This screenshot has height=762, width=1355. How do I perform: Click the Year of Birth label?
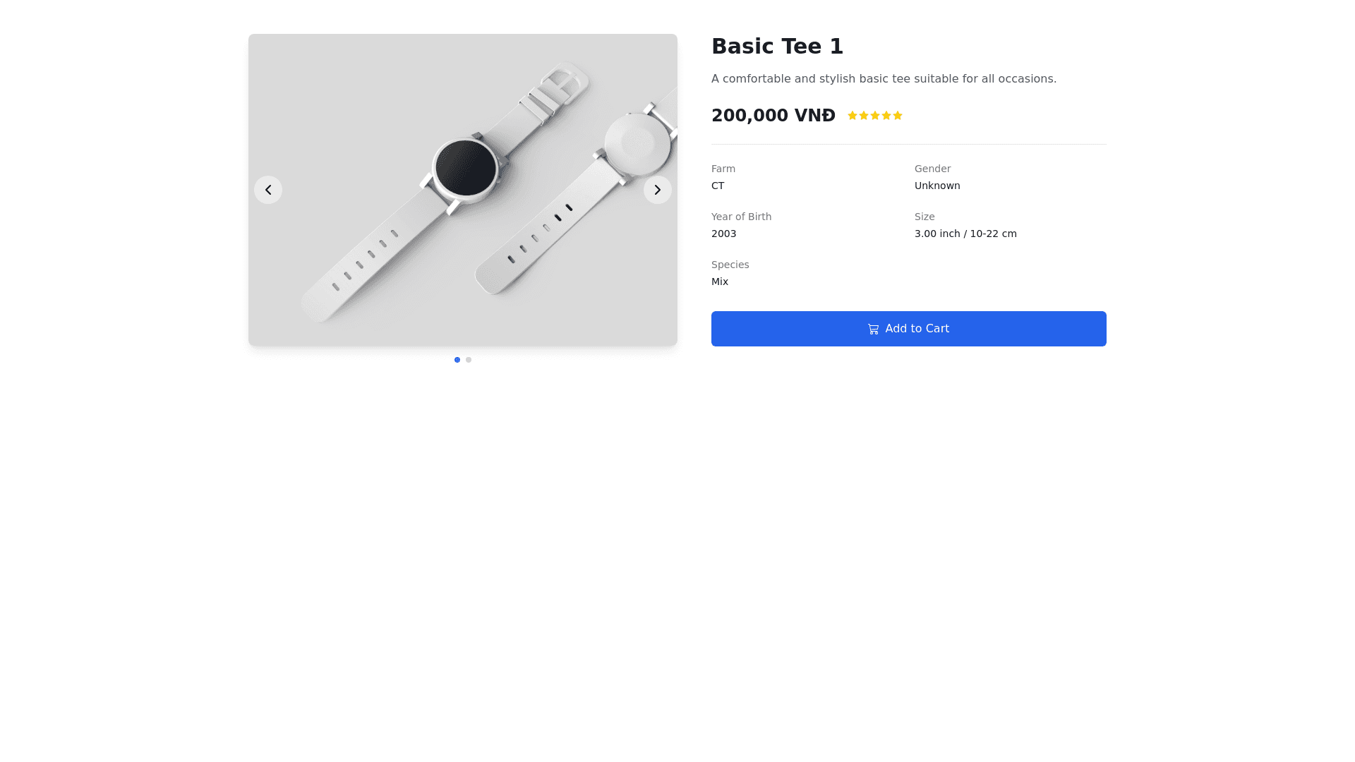(x=741, y=217)
